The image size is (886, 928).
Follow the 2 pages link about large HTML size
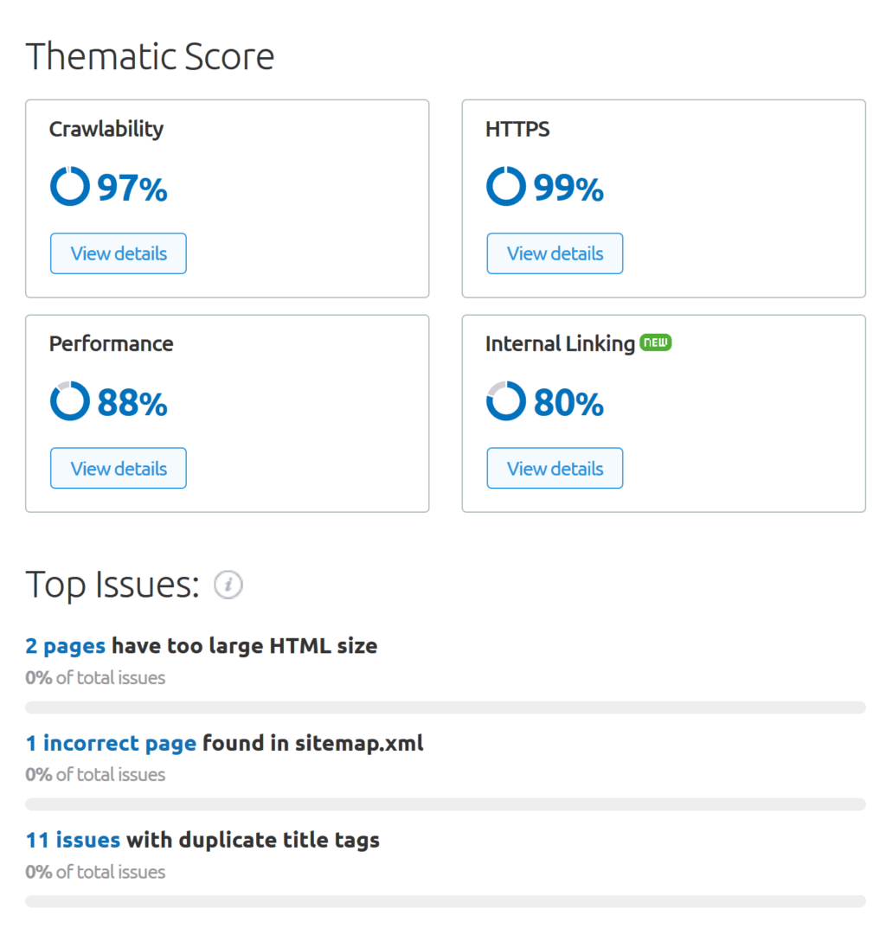tap(65, 645)
